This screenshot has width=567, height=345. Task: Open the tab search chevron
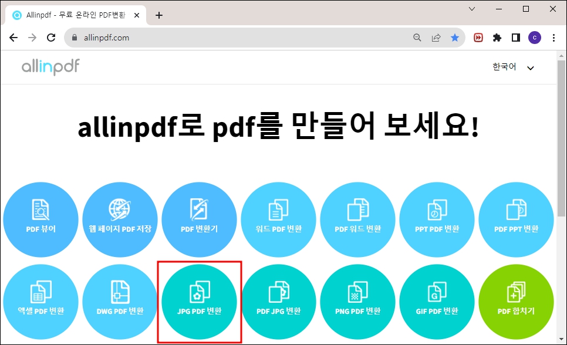[472, 9]
